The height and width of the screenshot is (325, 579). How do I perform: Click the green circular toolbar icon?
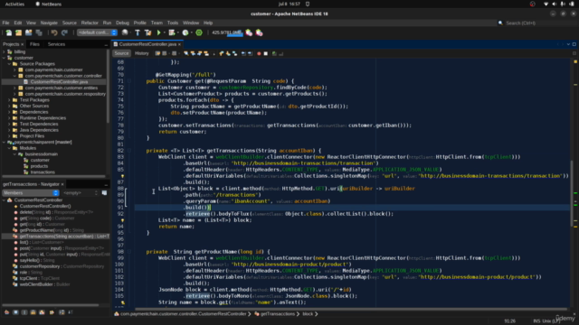(199, 32)
